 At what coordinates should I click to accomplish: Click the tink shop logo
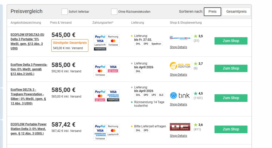pos(180,95)
